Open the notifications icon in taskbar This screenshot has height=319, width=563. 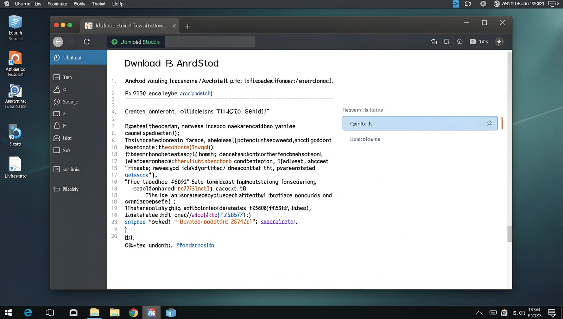(x=552, y=313)
